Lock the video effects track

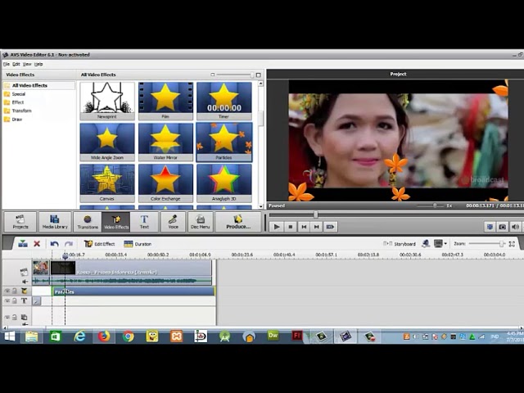pyautogui.click(x=15, y=291)
